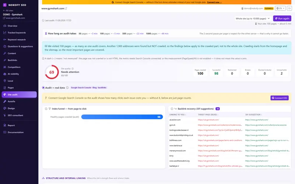
Task: Click www.savethestudent.org in the table
Action: tap(179, 161)
